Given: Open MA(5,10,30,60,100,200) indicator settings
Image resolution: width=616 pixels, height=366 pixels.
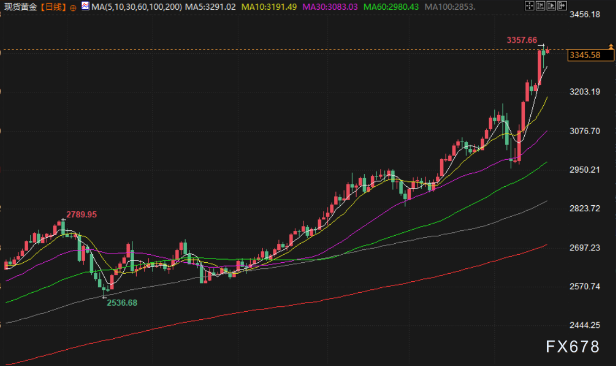Looking at the screenshot, I should click(x=137, y=7).
